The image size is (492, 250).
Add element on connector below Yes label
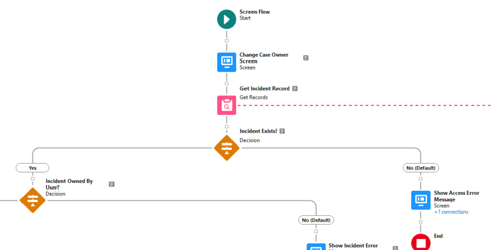pyautogui.click(x=32, y=179)
